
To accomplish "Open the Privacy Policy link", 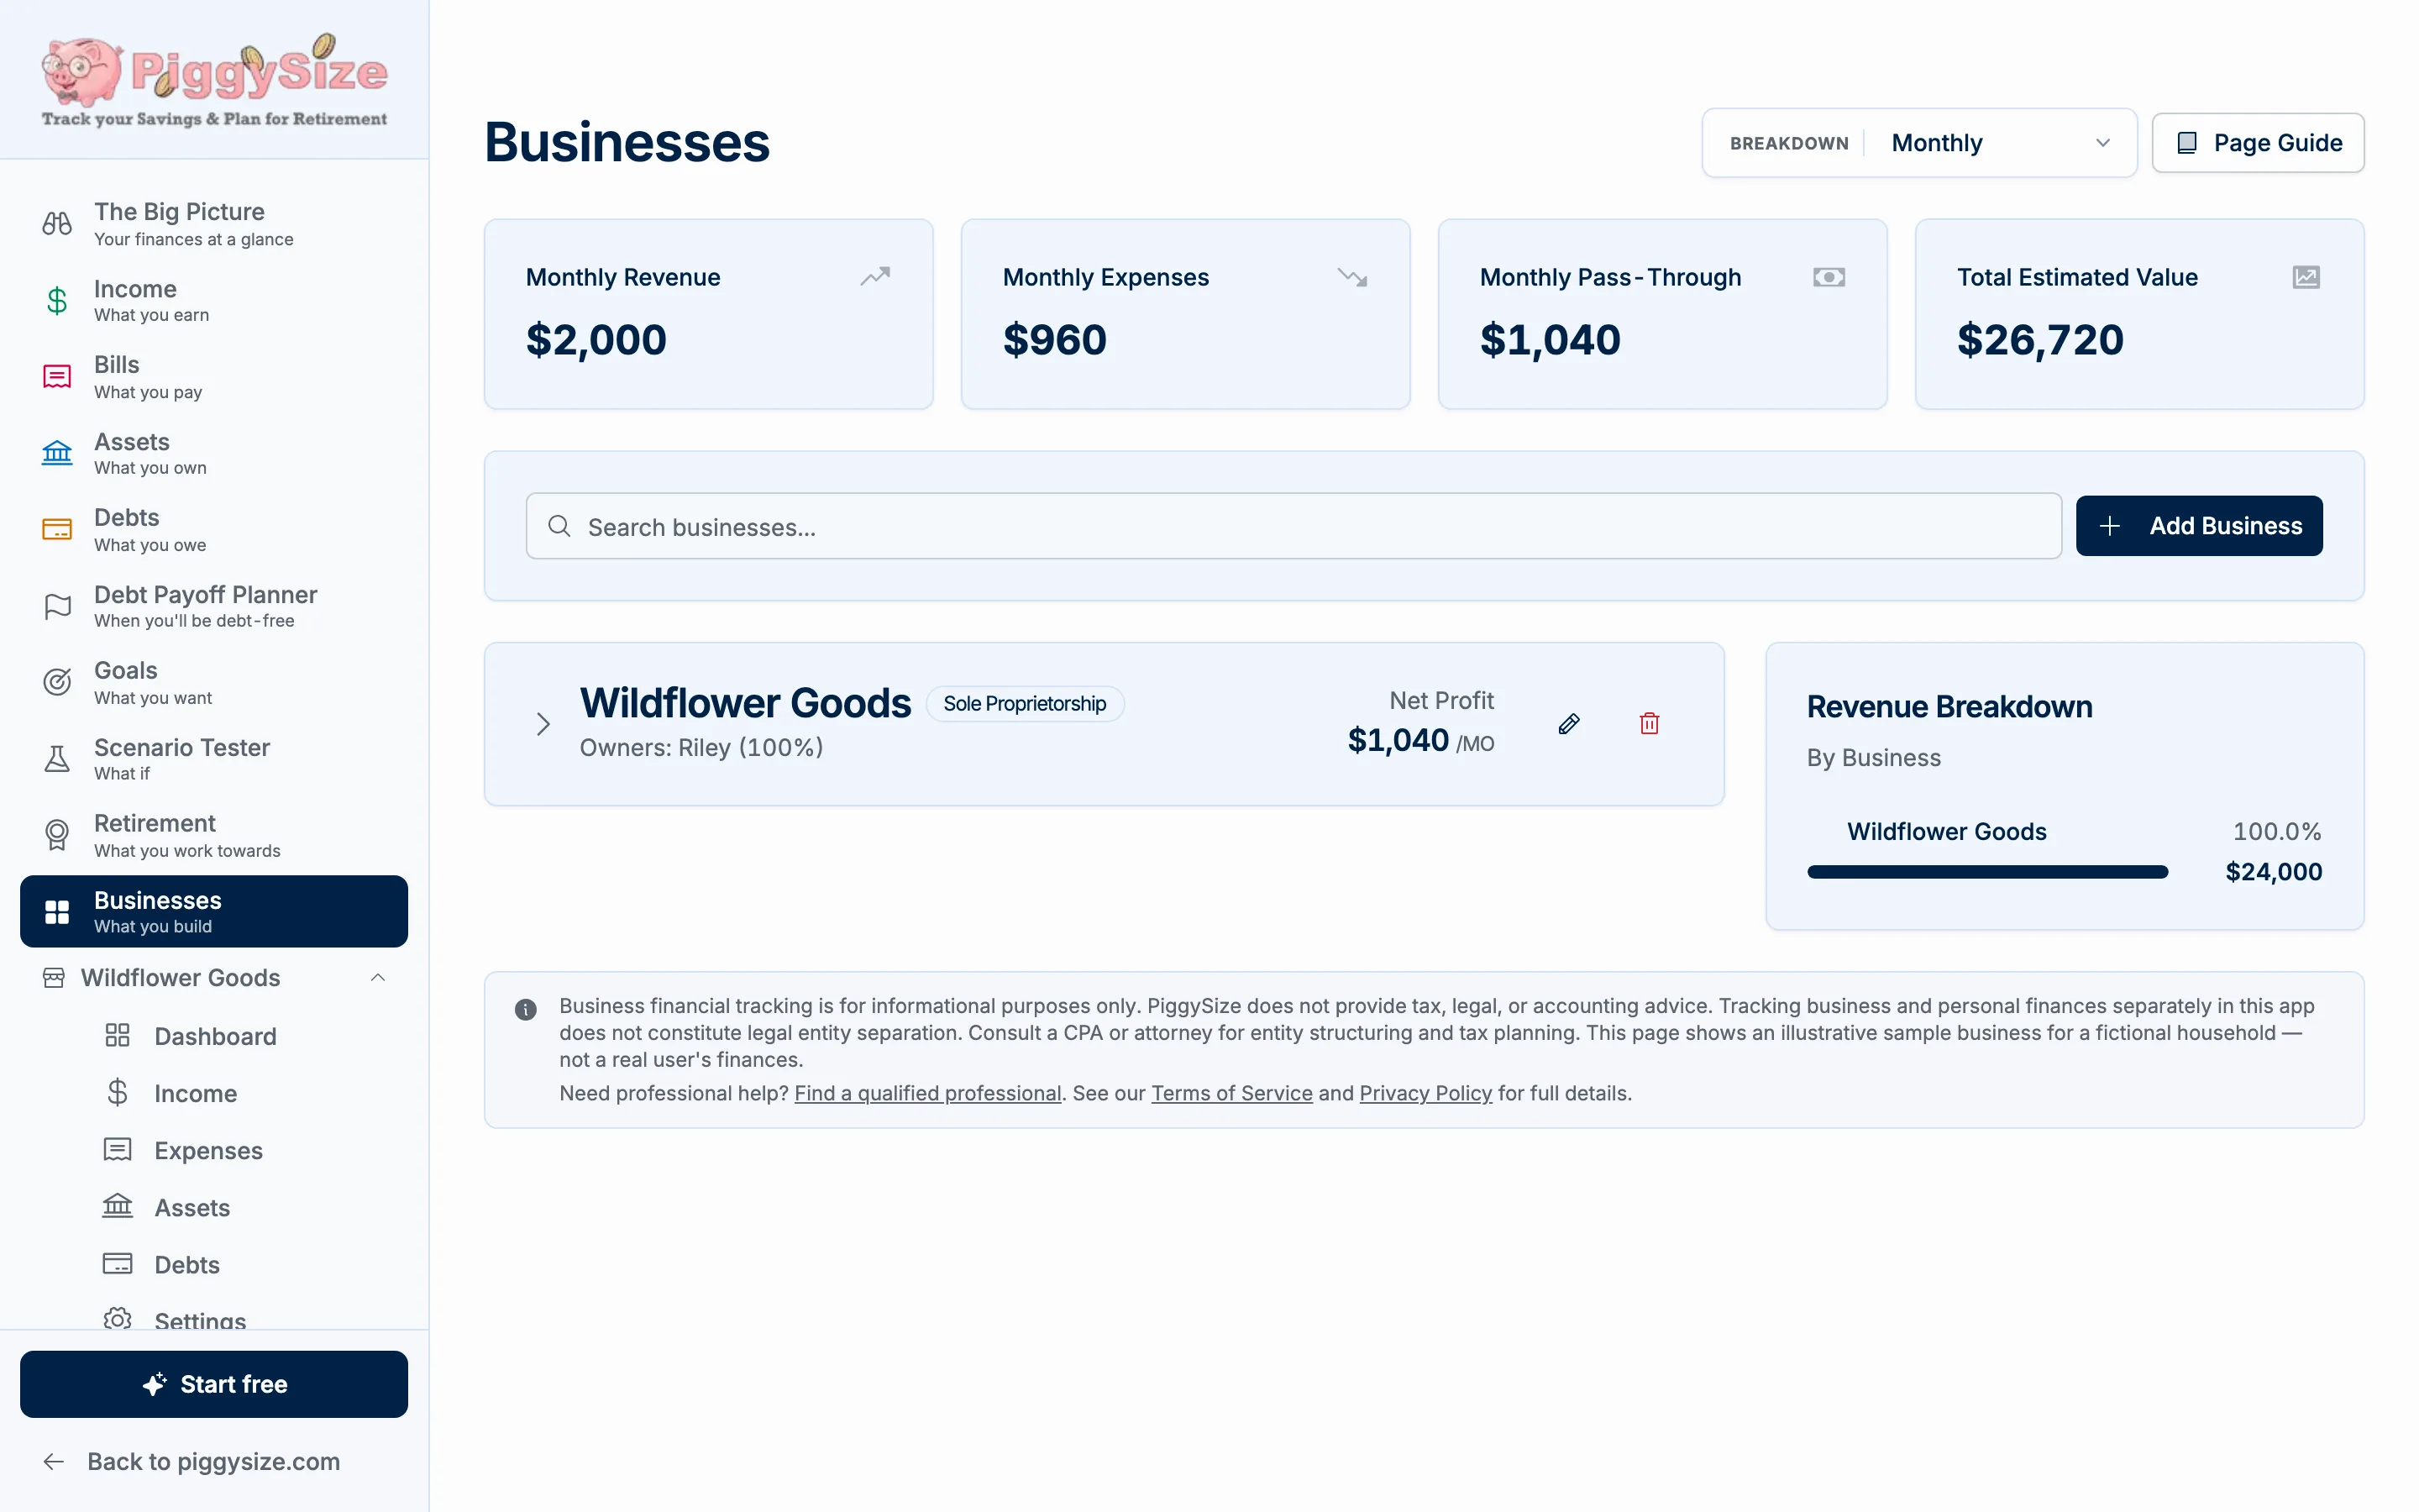I will [x=1425, y=1093].
